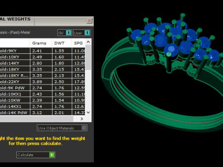The height and width of the screenshot is (167, 223).
Task: Click grams value 2.41
Action: point(37,51)
